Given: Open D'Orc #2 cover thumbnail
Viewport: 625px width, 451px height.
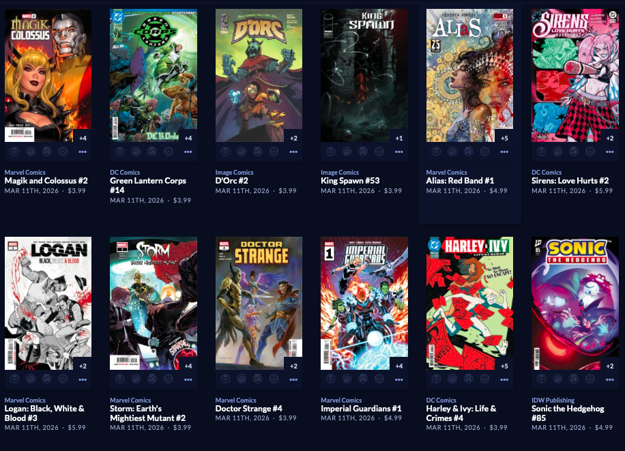Looking at the screenshot, I should pyautogui.click(x=259, y=75).
